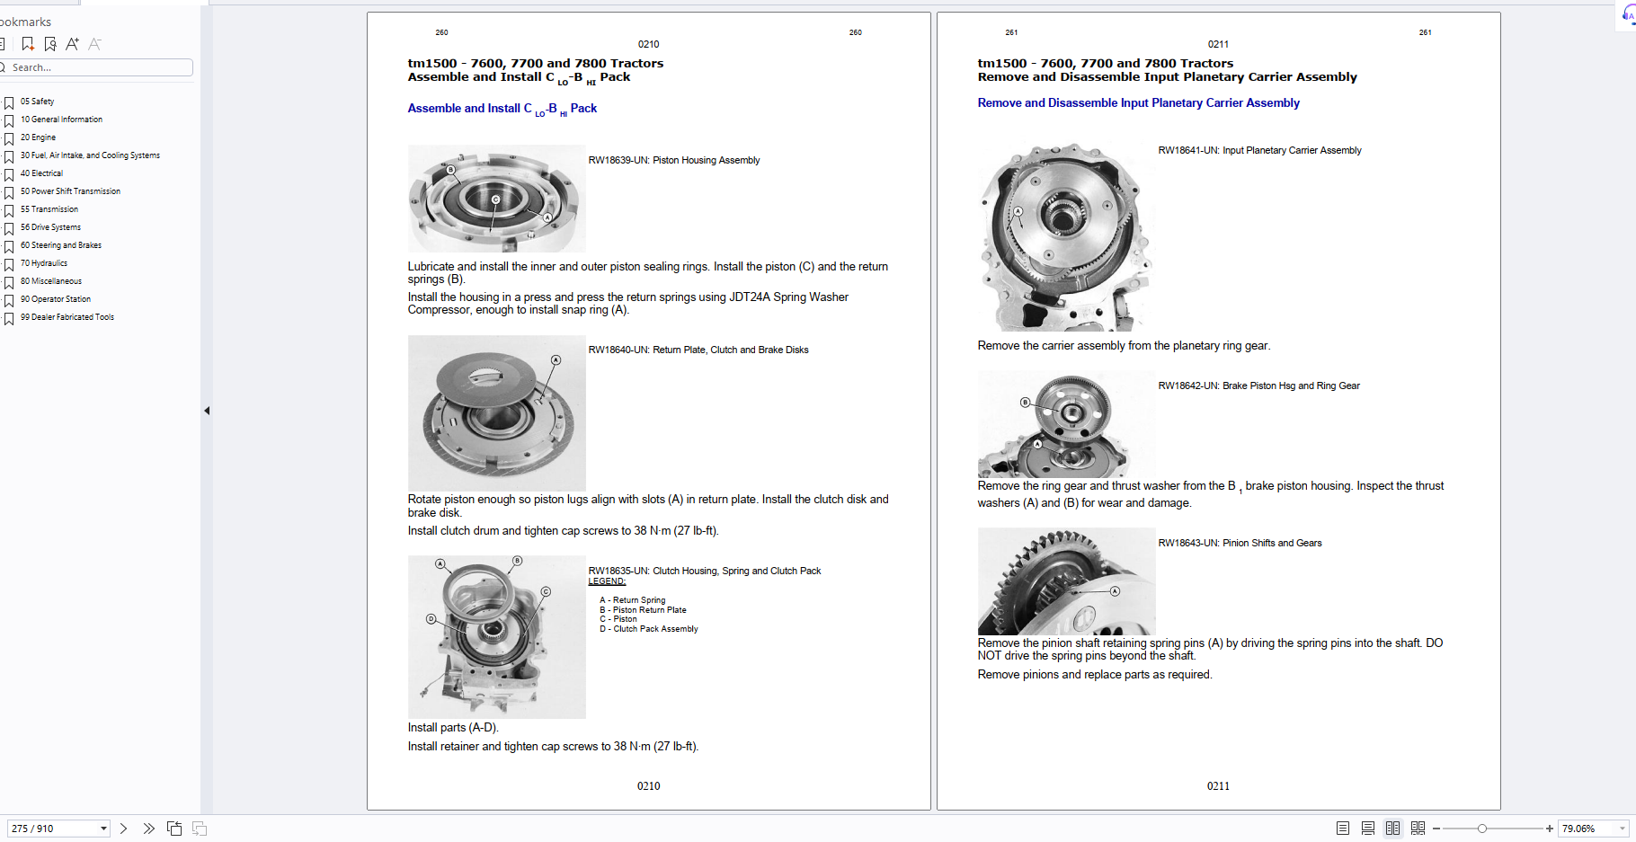This screenshot has height=842, width=1636.
Task: Switch to single page view
Action: click(x=1343, y=829)
